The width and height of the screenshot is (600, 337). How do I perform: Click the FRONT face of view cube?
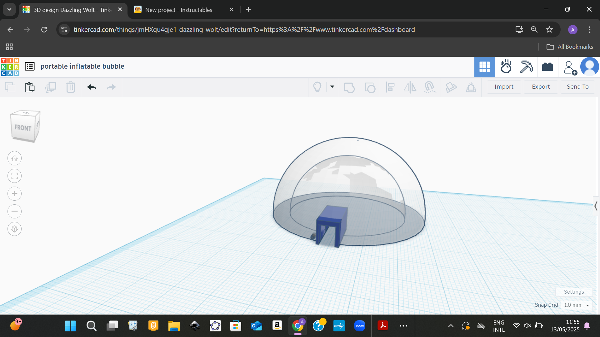[x=22, y=128]
